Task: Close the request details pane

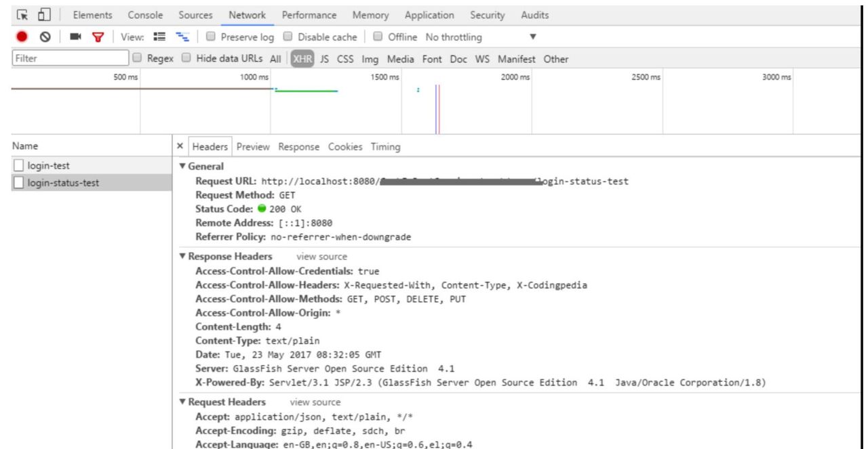Action: (x=180, y=146)
